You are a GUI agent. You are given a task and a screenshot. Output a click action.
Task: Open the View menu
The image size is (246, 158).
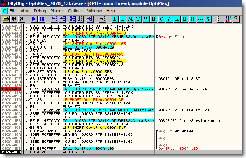[x=25, y=11]
